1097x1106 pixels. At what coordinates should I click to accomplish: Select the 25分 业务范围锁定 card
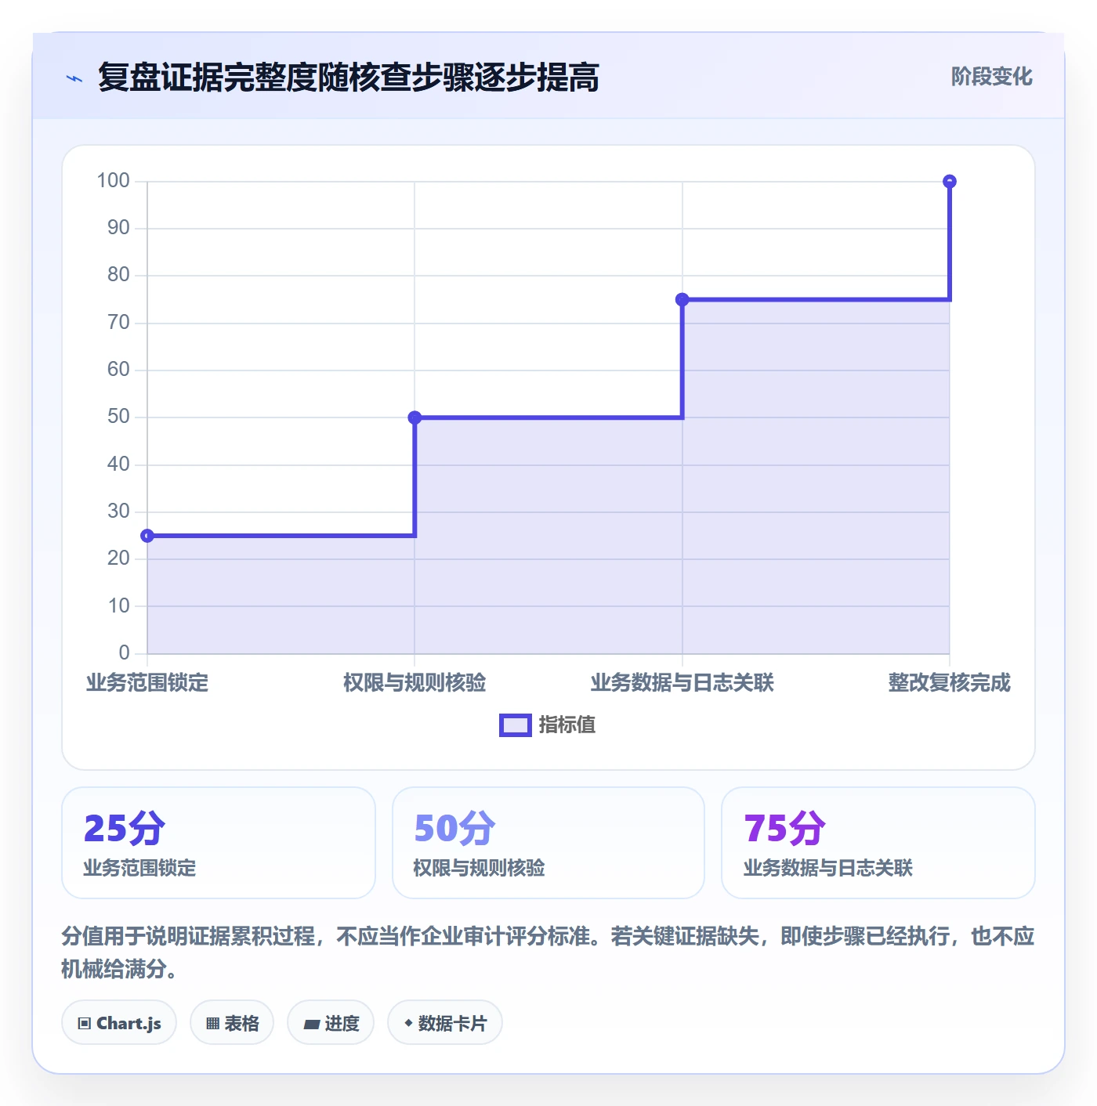coord(219,843)
